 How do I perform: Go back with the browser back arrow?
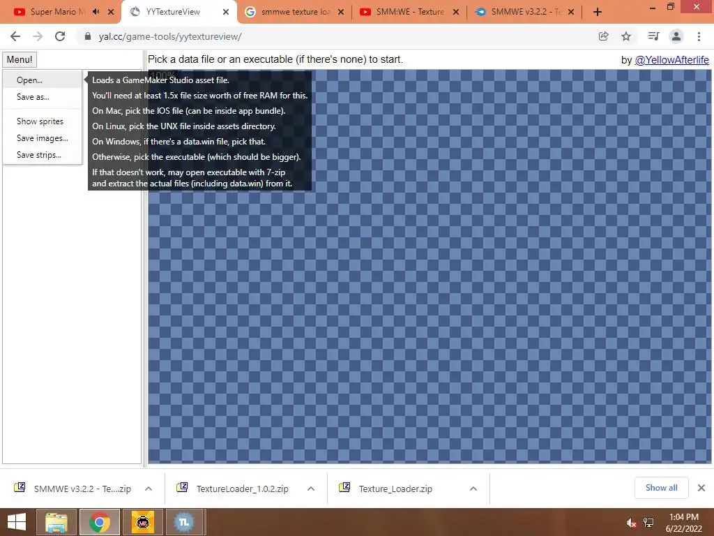[x=15, y=36]
